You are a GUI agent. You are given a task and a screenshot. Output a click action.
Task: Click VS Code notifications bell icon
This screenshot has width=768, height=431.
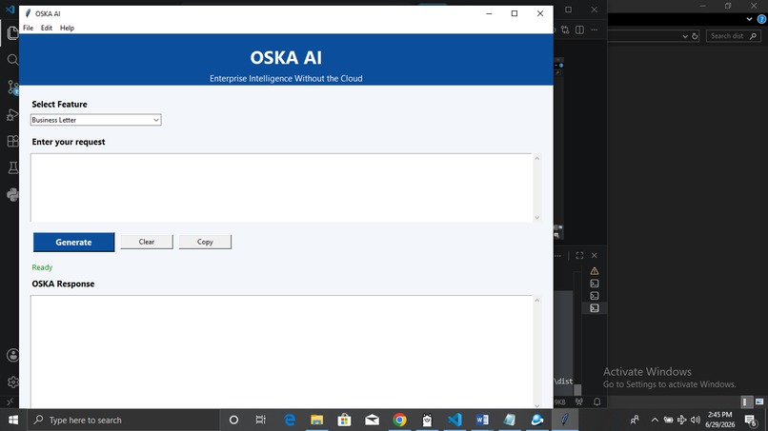[x=597, y=402]
